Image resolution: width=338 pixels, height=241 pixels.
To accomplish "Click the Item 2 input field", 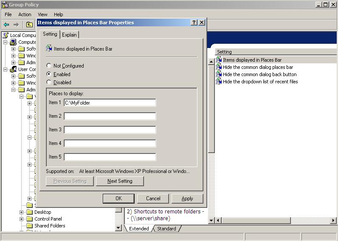I will click(x=110, y=116).
